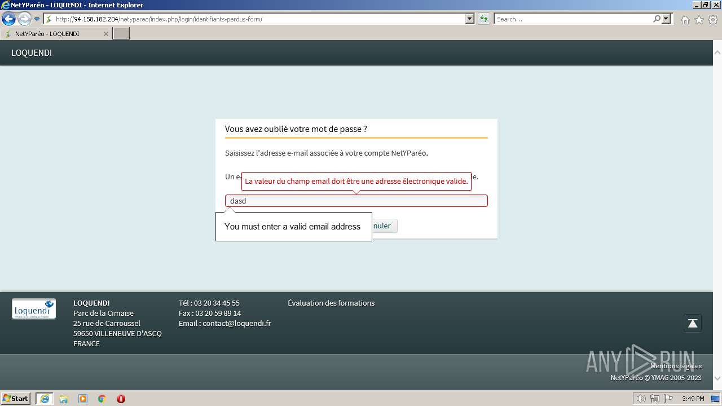Click the Parc de la Cimaise address line
Viewport: 722px width, 406px height.
point(104,313)
